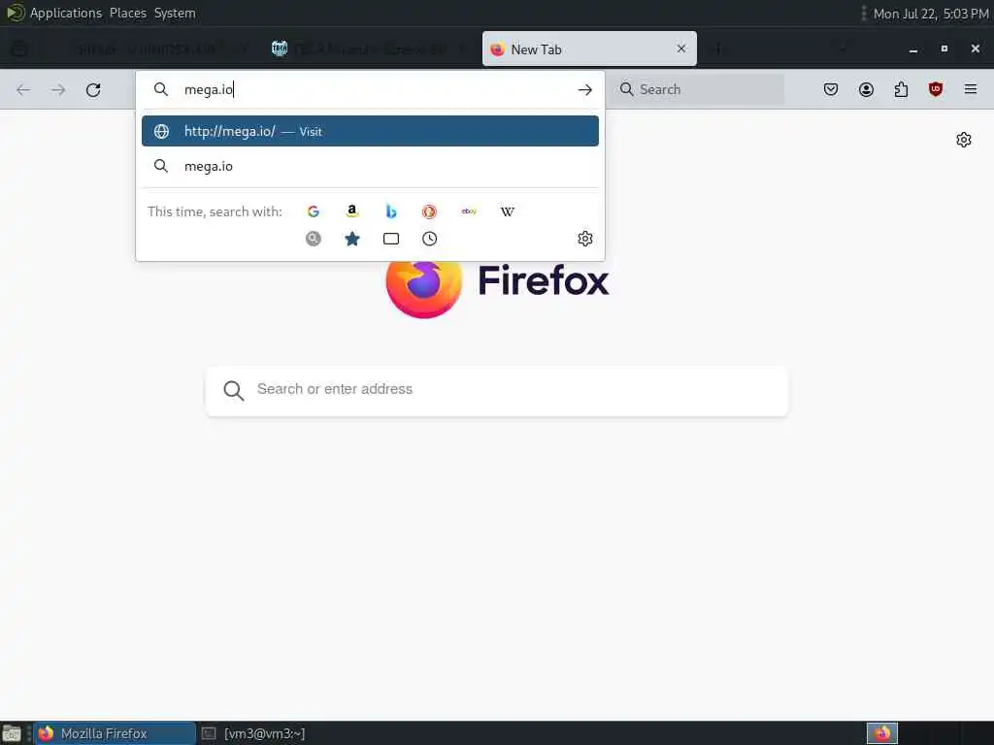Open the Firefox hamburger application menu
The image size is (994, 745).
(x=971, y=89)
